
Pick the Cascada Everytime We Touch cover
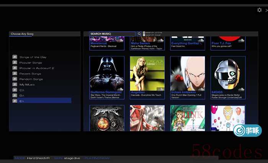(x=147, y=73)
